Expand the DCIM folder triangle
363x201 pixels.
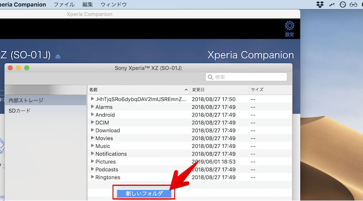(x=92, y=123)
